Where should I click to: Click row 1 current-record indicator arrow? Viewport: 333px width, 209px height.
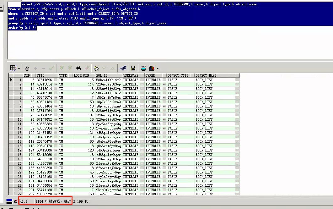point(11,80)
